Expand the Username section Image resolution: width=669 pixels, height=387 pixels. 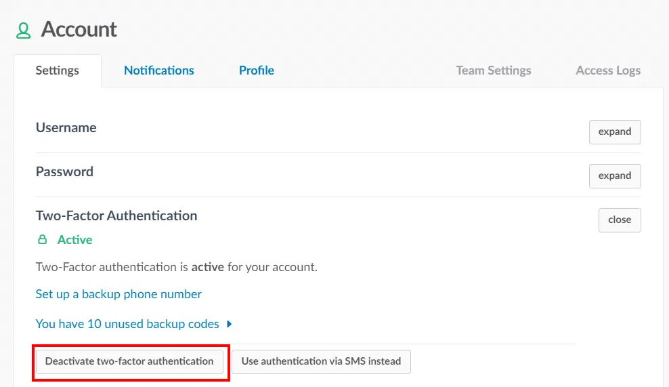click(614, 131)
